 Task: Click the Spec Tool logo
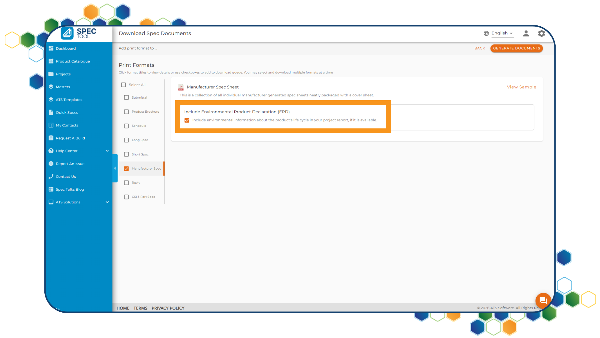click(79, 33)
